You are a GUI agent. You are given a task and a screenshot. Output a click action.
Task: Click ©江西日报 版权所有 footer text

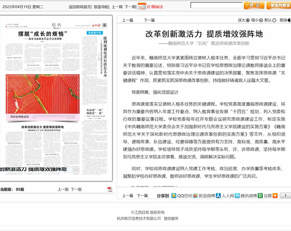tap(148, 212)
